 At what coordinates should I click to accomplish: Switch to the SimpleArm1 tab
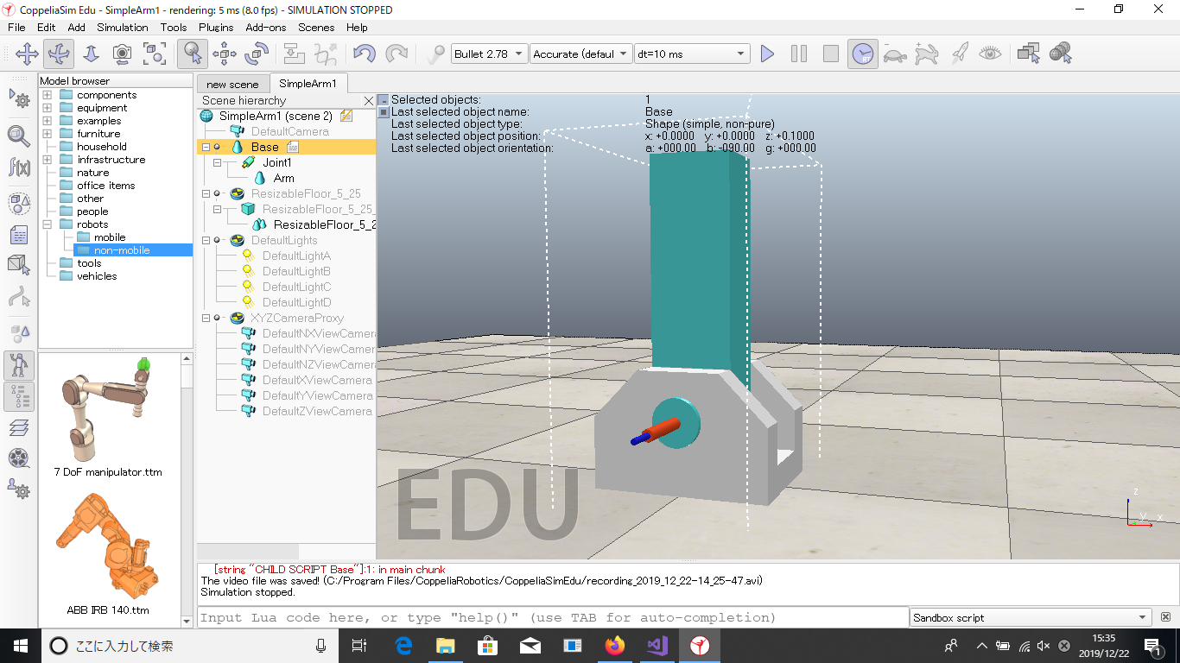(308, 84)
